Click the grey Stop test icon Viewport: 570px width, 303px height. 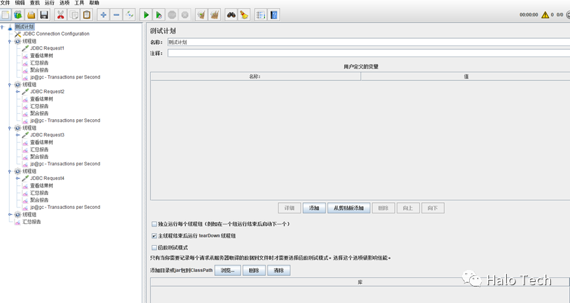pos(172,15)
